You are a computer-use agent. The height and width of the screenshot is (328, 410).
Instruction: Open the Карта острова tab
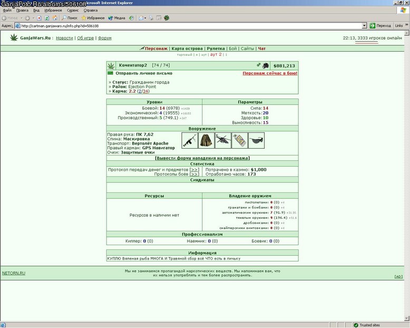click(187, 49)
